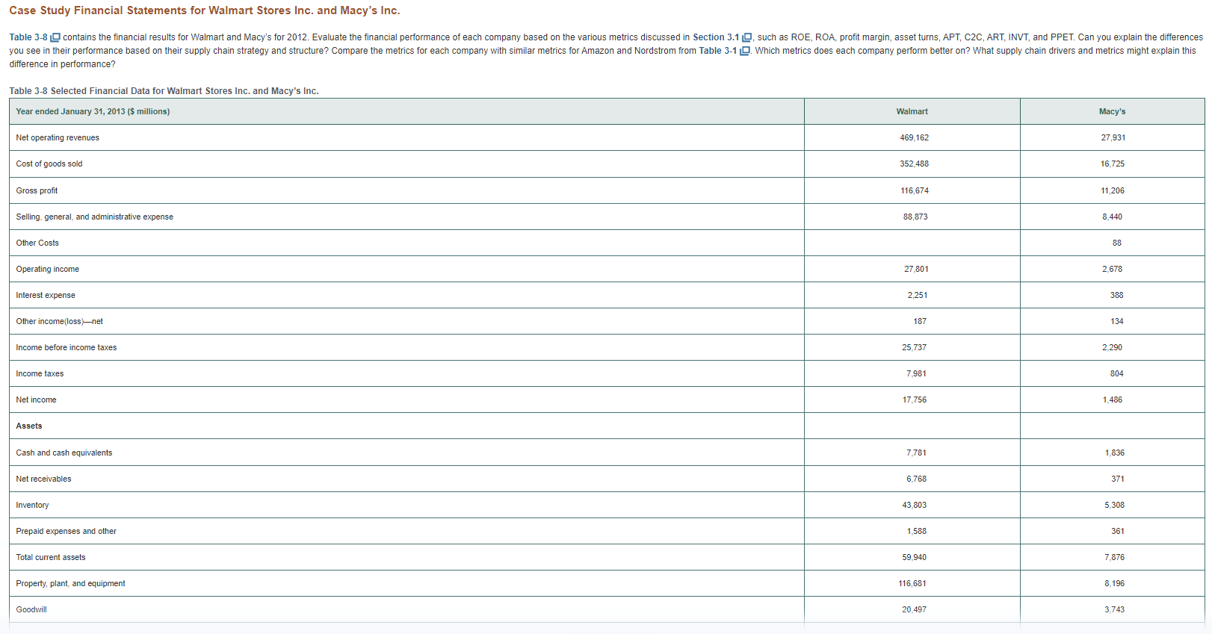Select Macy's net income 1,486
The height and width of the screenshot is (634, 1212).
point(1112,400)
